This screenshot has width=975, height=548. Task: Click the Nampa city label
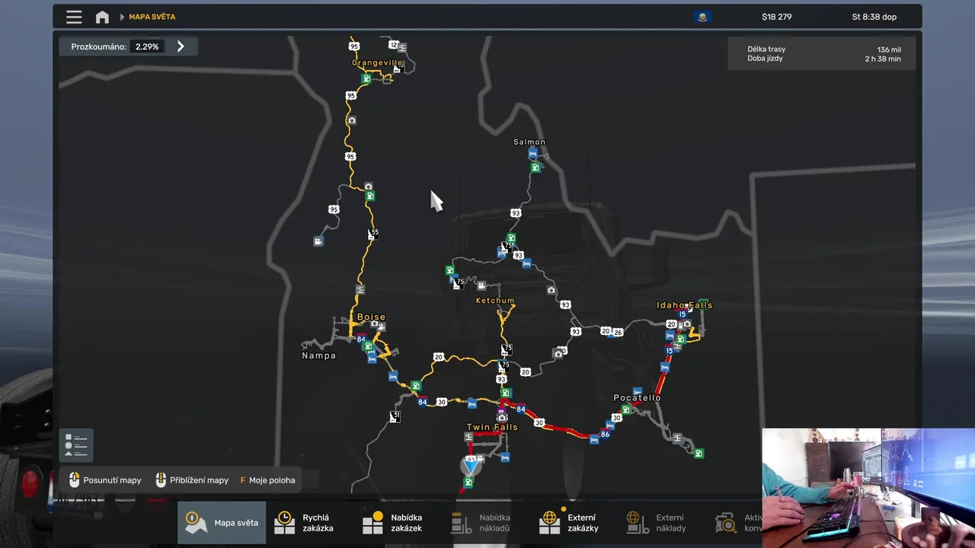tap(318, 355)
